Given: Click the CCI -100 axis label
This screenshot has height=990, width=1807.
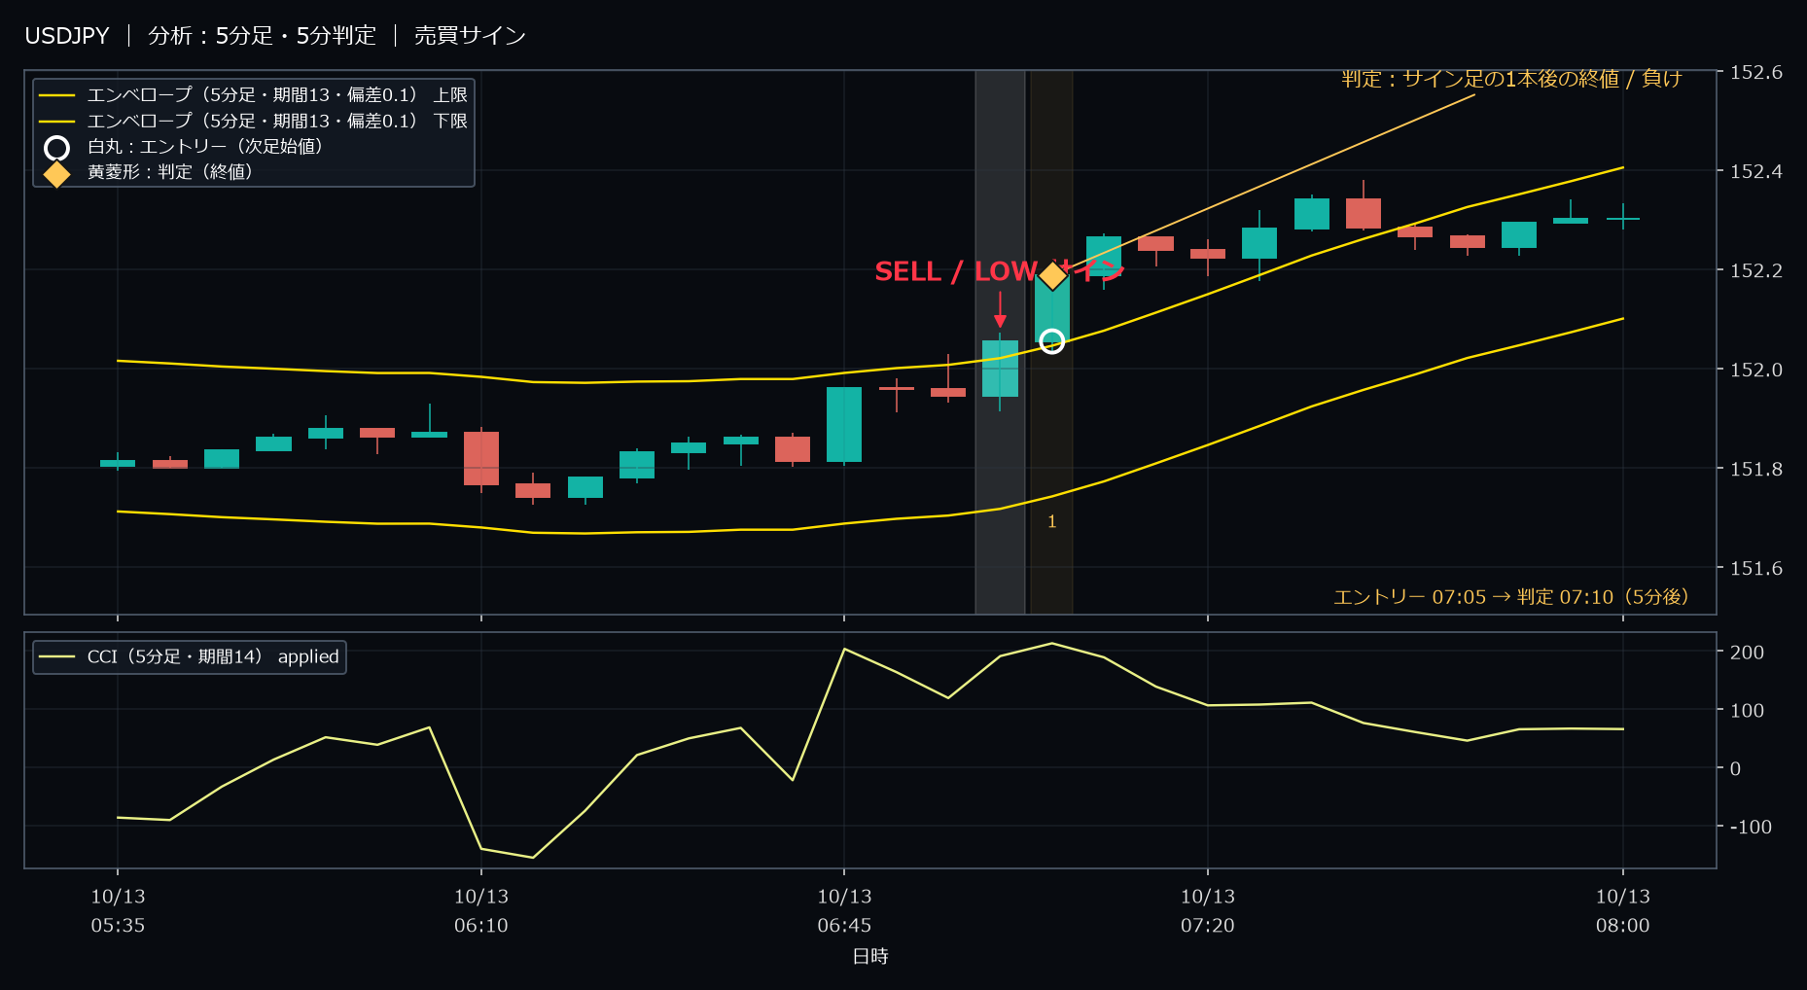Looking at the screenshot, I should tap(1751, 828).
